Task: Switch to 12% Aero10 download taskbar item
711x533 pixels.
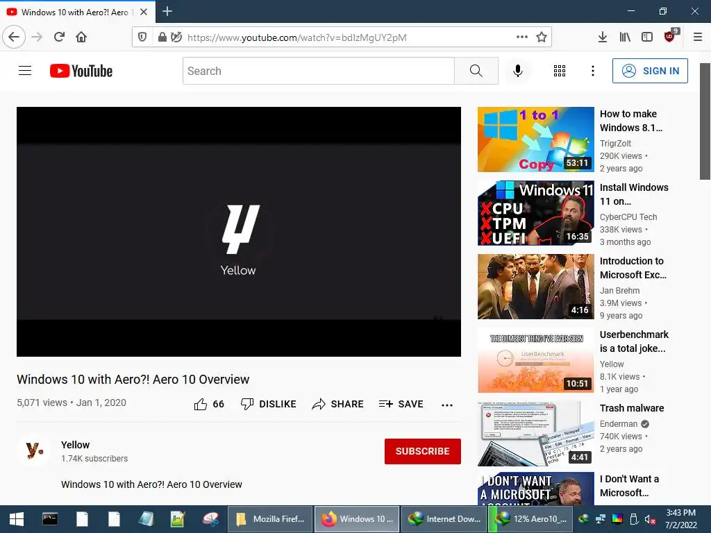Action: tap(530, 519)
